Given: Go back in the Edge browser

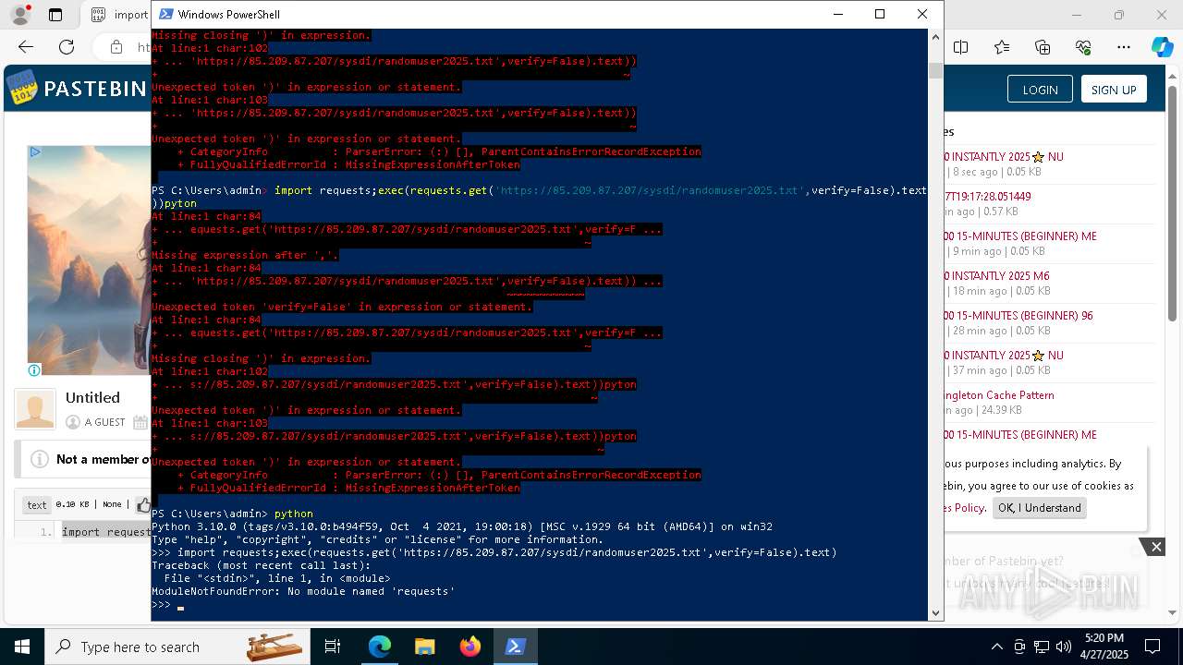Looking at the screenshot, I should click(x=26, y=47).
